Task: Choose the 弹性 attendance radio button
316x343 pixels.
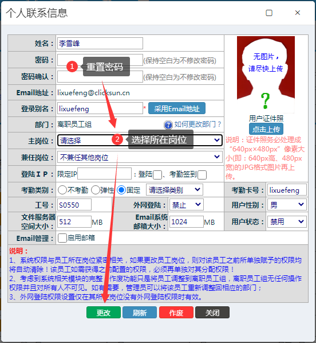Action: click(96, 190)
